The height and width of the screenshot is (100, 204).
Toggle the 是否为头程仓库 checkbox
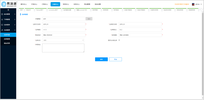[119, 40]
